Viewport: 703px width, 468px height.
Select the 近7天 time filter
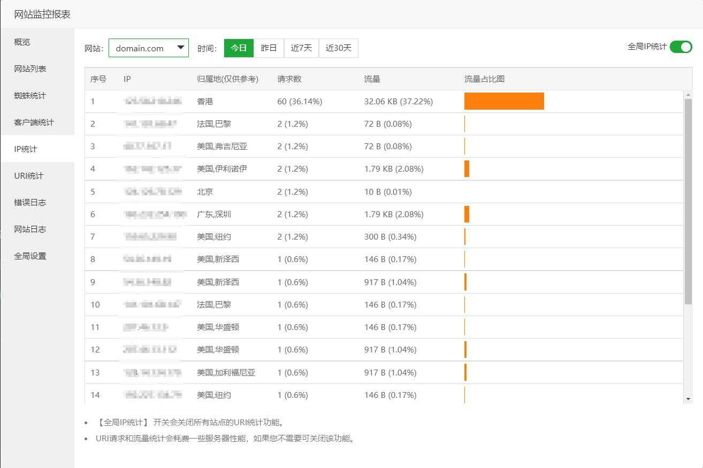click(x=301, y=48)
